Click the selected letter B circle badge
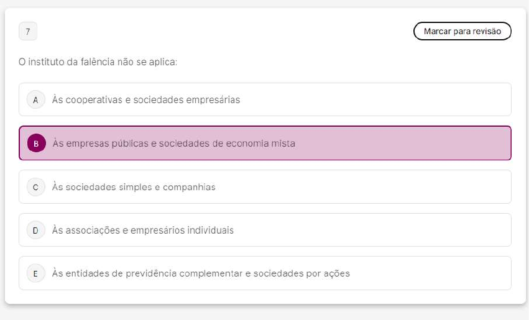This screenshot has width=529, height=320. tap(36, 144)
